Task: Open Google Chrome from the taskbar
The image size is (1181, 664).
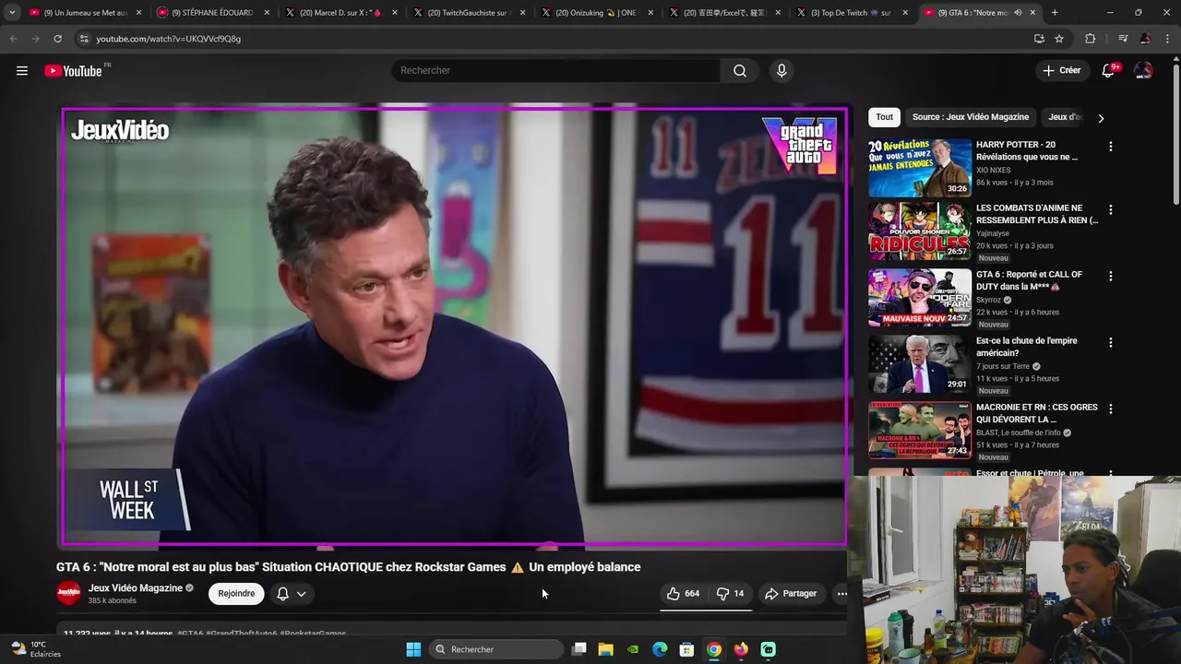Action: [x=713, y=649]
